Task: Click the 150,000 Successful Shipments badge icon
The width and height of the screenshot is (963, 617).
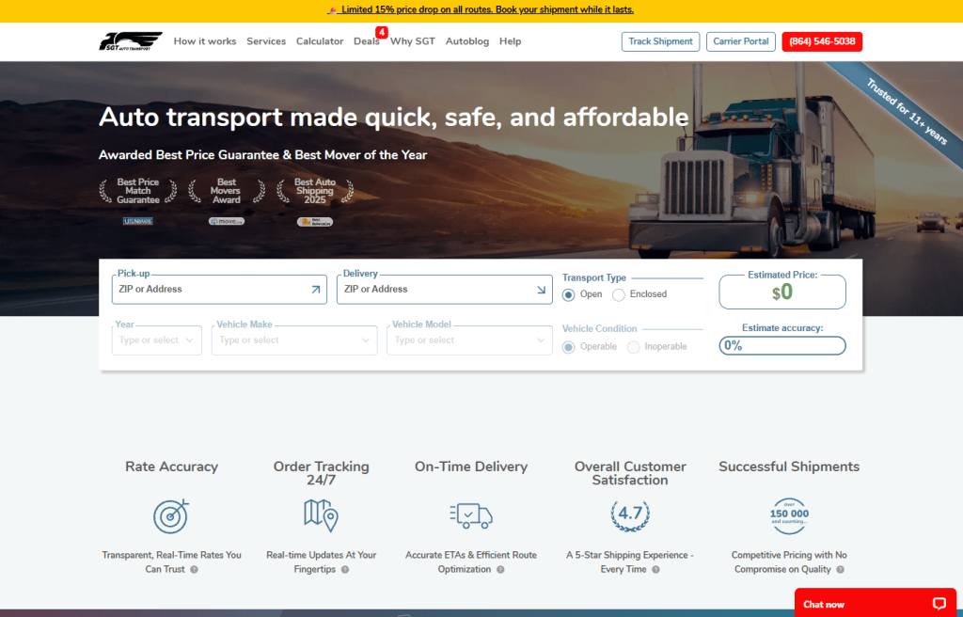Action: (x=788, y=515)
